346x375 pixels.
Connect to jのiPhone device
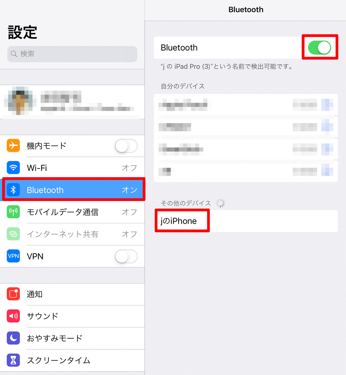point(246,221)
